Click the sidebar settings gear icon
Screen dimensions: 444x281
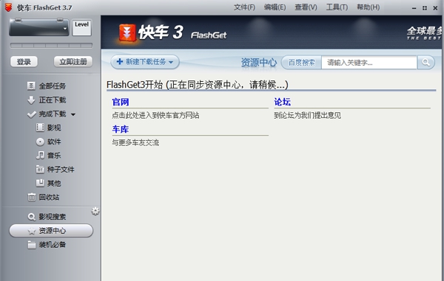coord(95,211)
